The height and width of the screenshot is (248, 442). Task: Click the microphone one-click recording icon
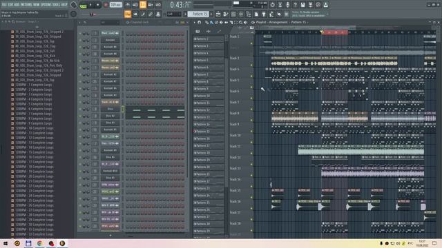[287, 5]
